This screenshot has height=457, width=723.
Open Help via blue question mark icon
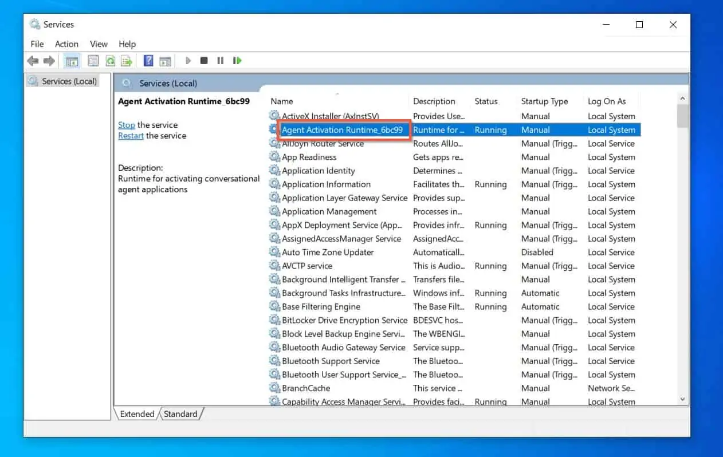pos(148,61)
